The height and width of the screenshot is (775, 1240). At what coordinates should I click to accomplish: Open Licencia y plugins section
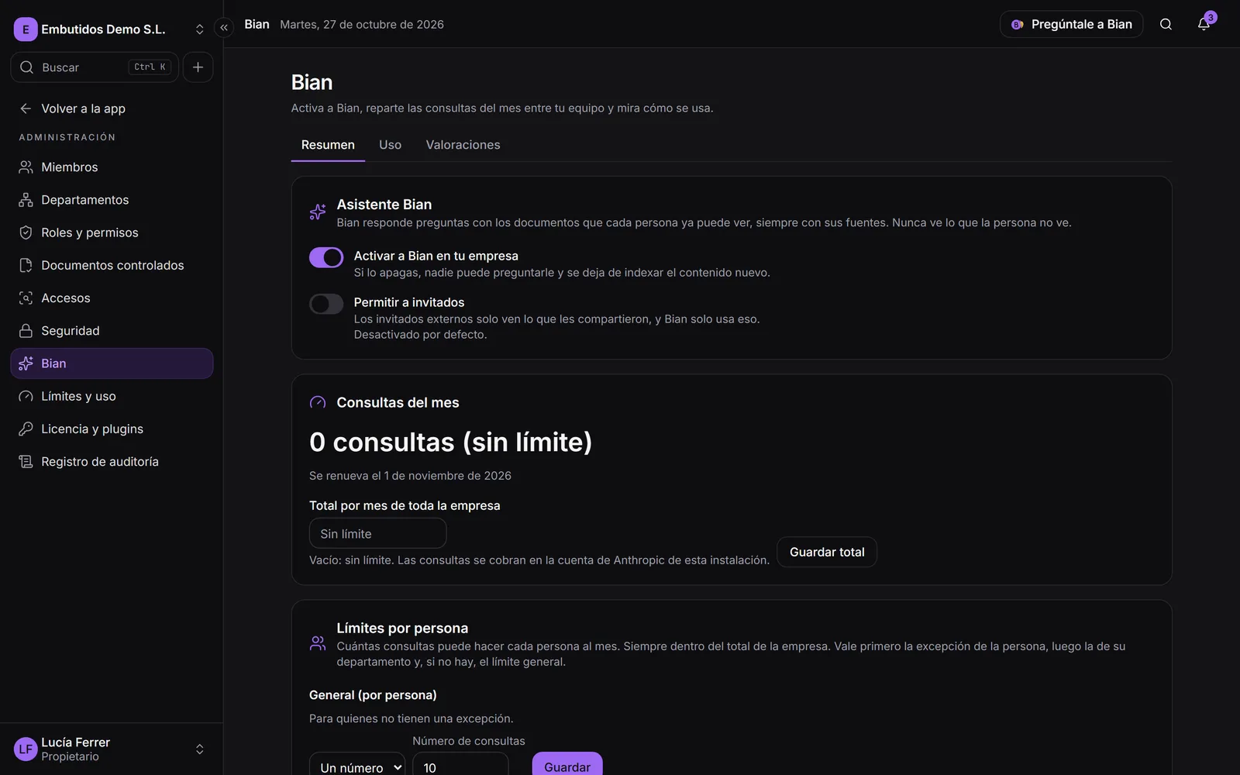(112, 429)
